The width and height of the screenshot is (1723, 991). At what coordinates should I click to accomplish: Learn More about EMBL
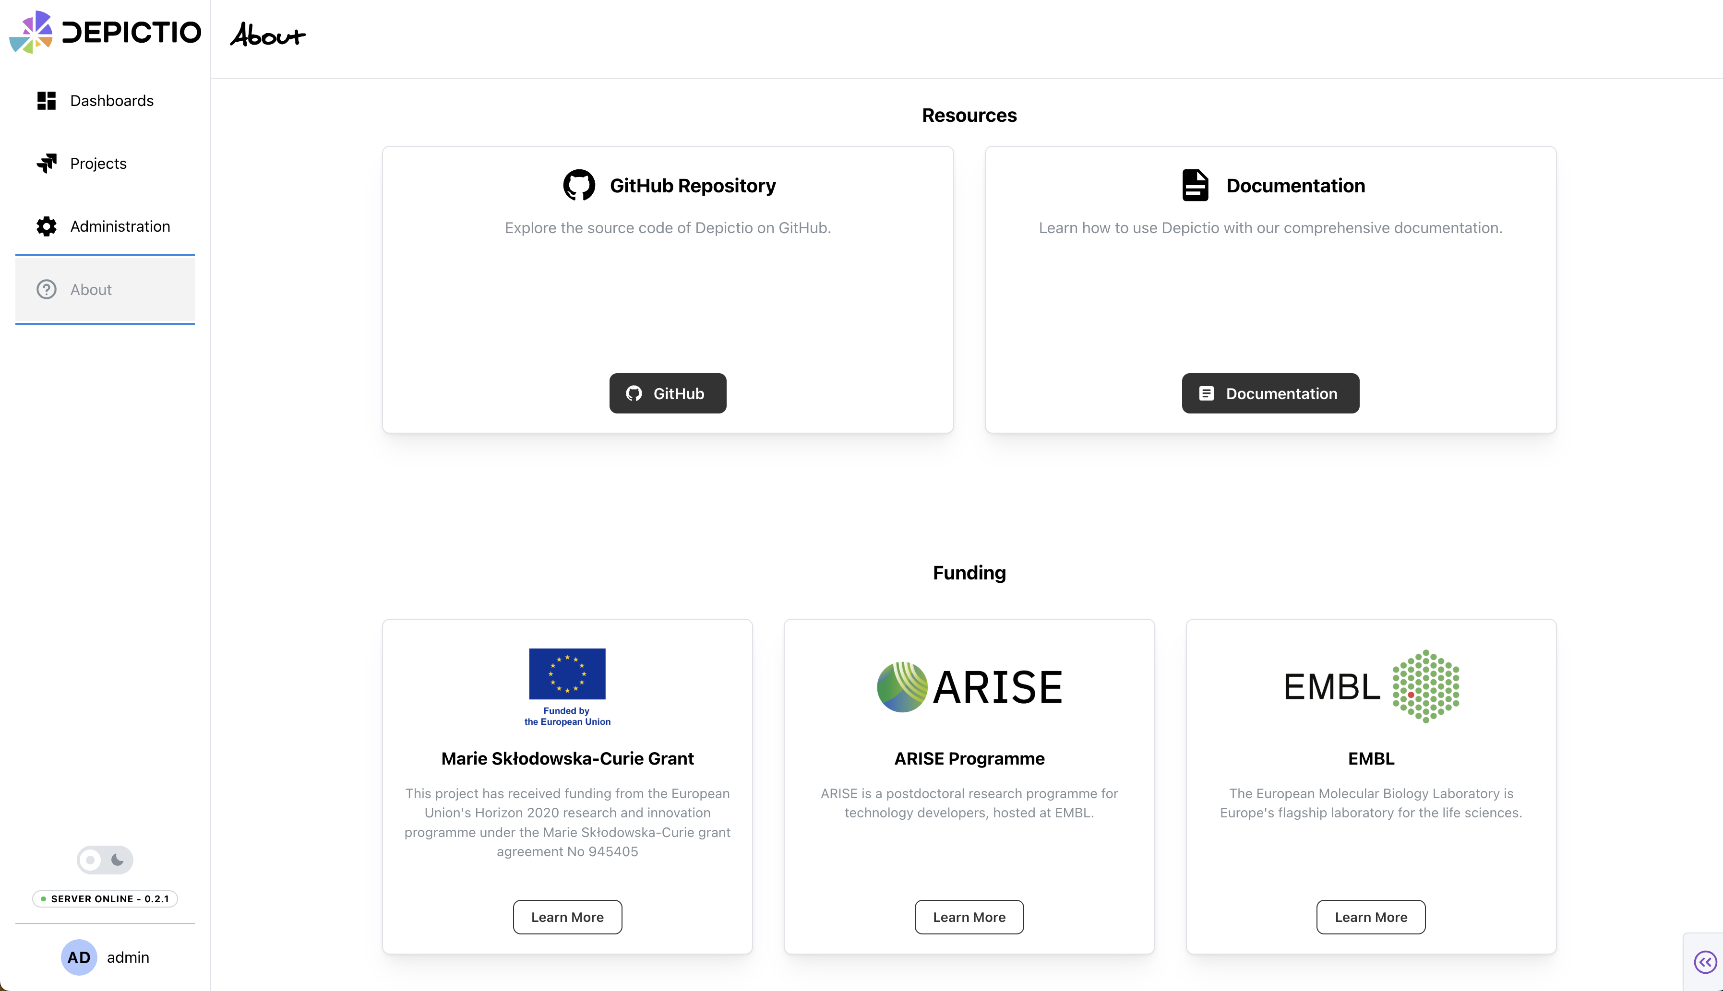click(x=1370, y=917)
